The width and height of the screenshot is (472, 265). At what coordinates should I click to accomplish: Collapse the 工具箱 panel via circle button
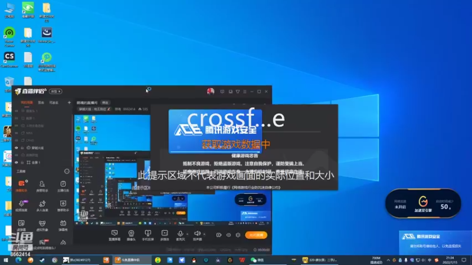pyautogui.click(x=67, y=171)
